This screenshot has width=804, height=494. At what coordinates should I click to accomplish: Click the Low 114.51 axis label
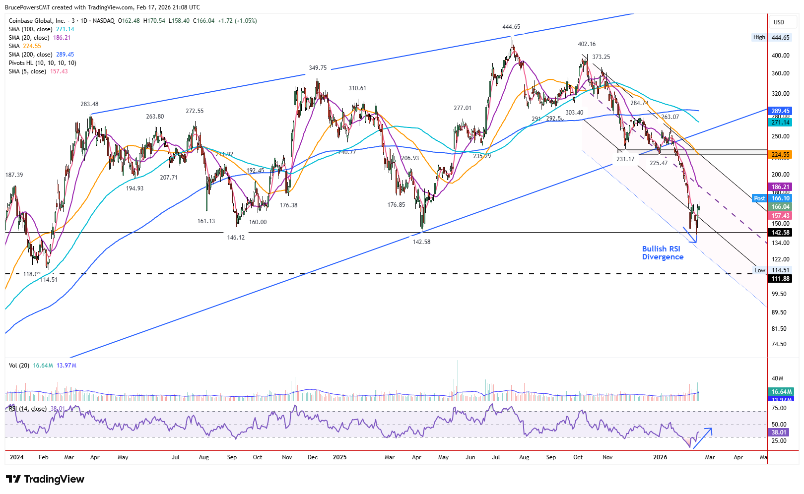(x=772, y=270)
